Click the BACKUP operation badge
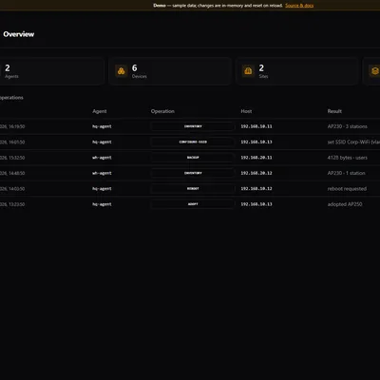380x380 pixels. point(193,158)
